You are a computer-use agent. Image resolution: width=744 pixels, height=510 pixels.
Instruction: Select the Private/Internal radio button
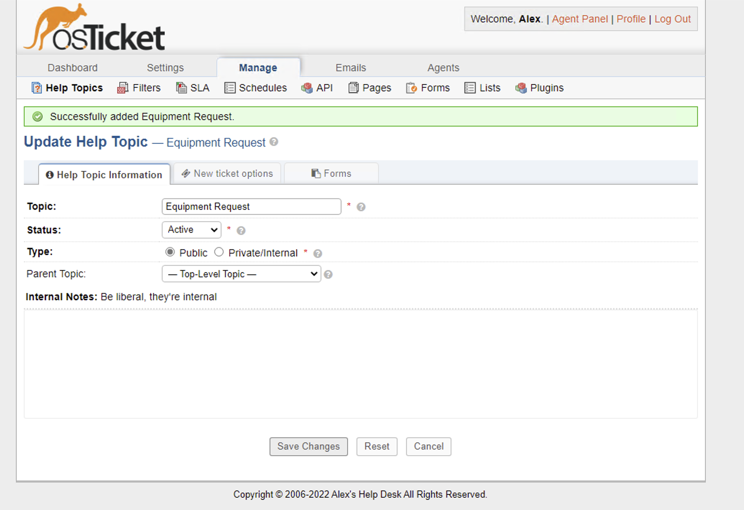point(219,252)
